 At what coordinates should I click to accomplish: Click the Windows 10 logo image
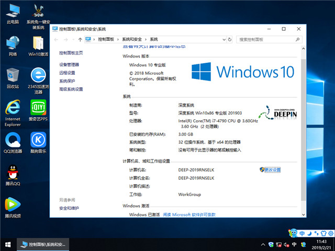(243, 72)
